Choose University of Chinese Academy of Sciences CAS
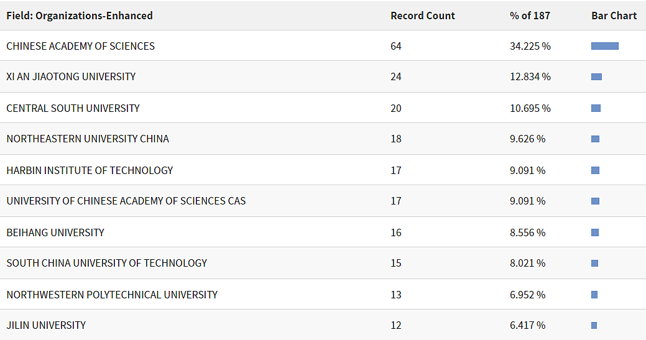The width and height of the screenshot is (646, 340). [126, 201]
